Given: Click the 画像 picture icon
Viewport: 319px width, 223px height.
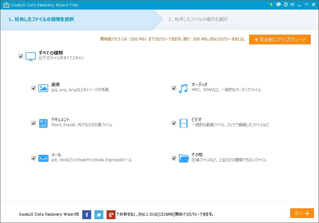Looking at the screenshot, I should pos(43,88).
